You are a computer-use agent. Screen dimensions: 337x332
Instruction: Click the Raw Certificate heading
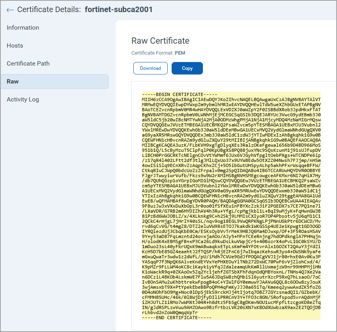click(160, 41)
